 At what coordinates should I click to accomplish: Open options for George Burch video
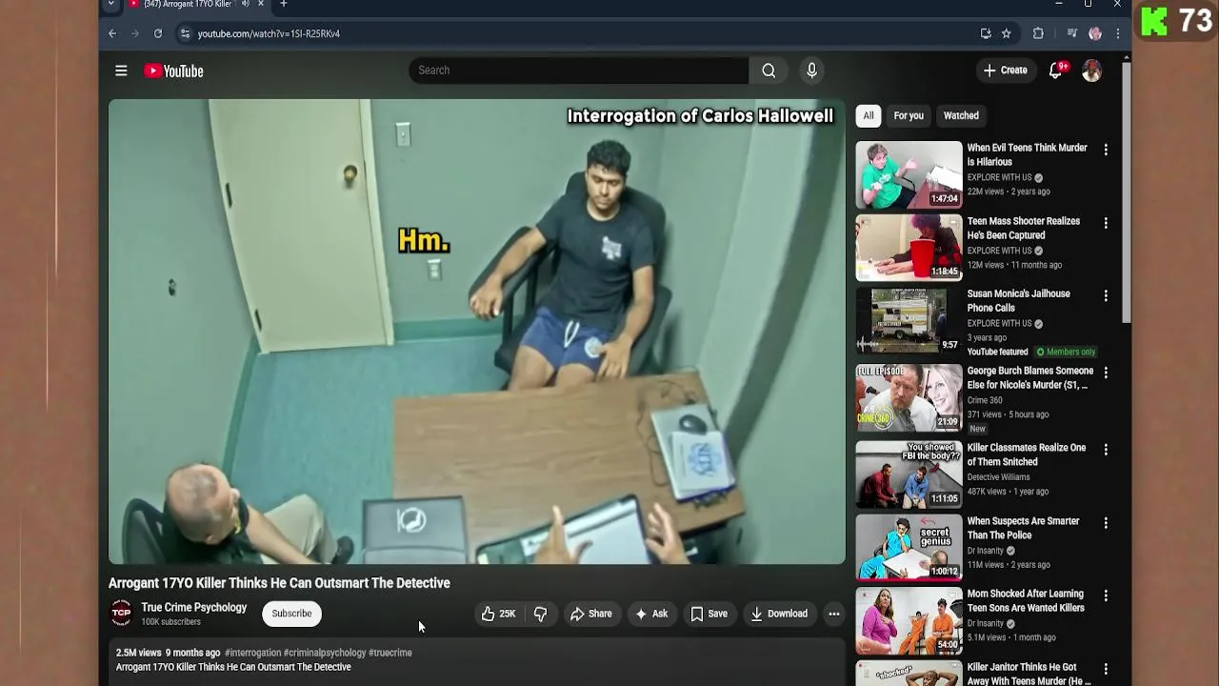point(1106,373)
